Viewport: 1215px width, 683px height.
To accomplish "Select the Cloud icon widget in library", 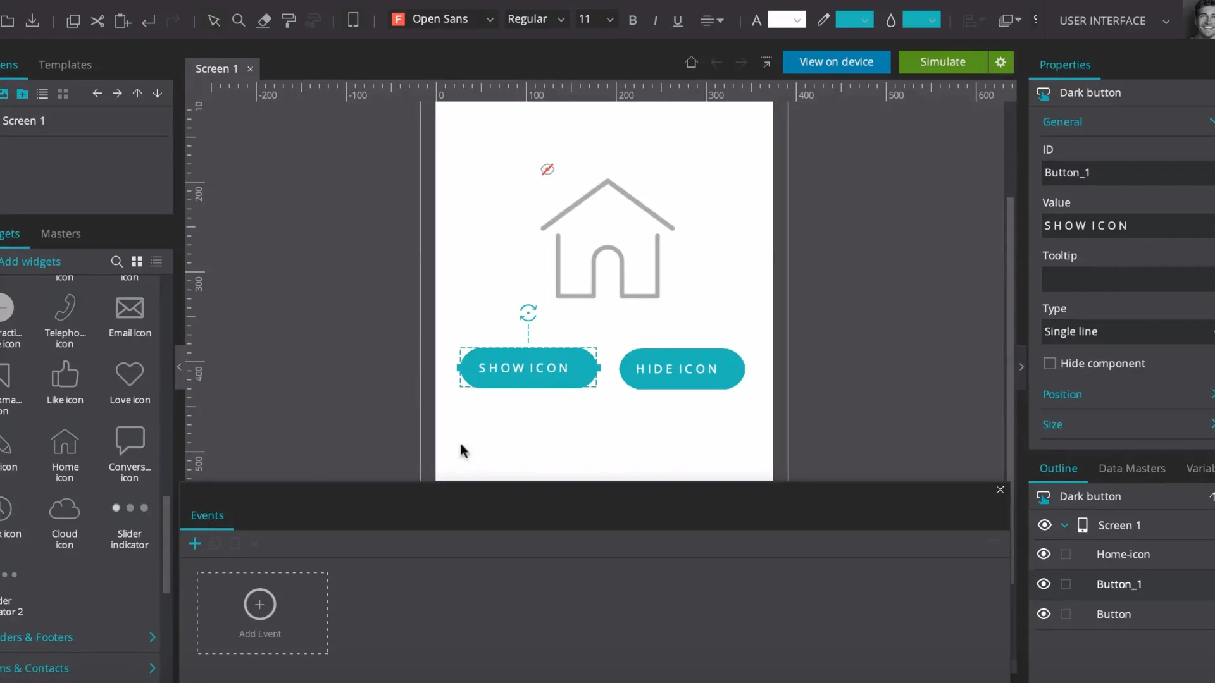I will pyautogui.click(x=65, y=522).
